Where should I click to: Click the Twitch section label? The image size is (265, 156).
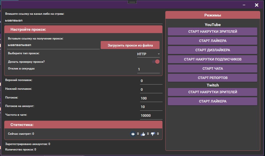pyautogui.click(x=213, y=85)
